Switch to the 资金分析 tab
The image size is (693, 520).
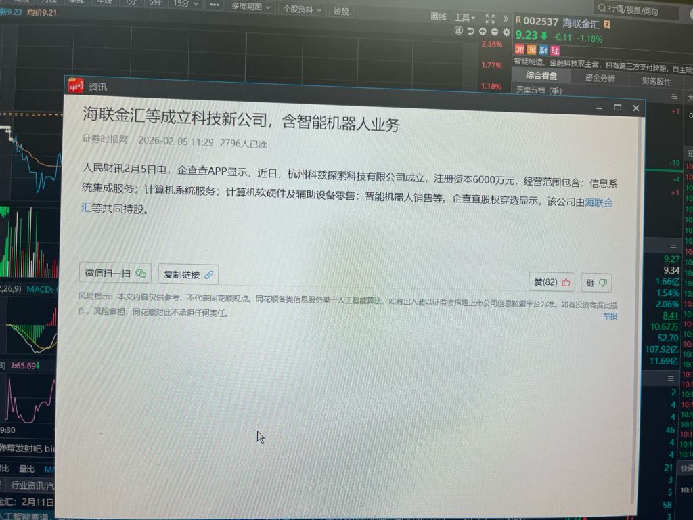pos(600,79)
